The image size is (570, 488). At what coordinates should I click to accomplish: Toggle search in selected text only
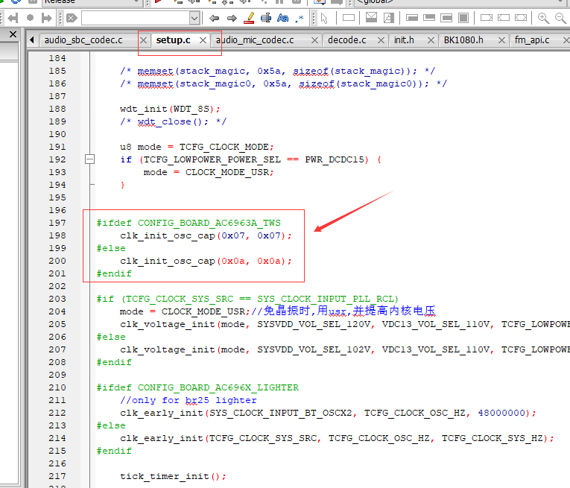coord(266,18)
